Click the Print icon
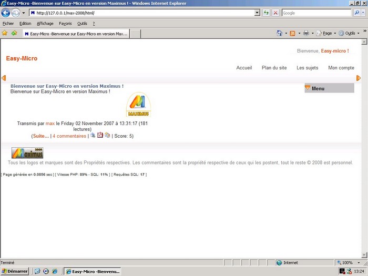 pos(306,33)
